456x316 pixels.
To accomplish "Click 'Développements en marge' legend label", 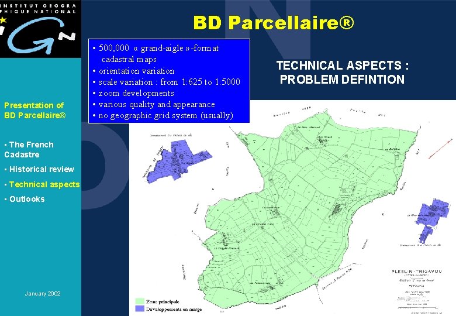I will coord(174,309).
